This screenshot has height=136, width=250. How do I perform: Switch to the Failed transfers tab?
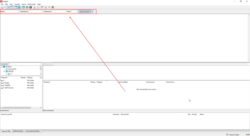click(x=18, y=131)
